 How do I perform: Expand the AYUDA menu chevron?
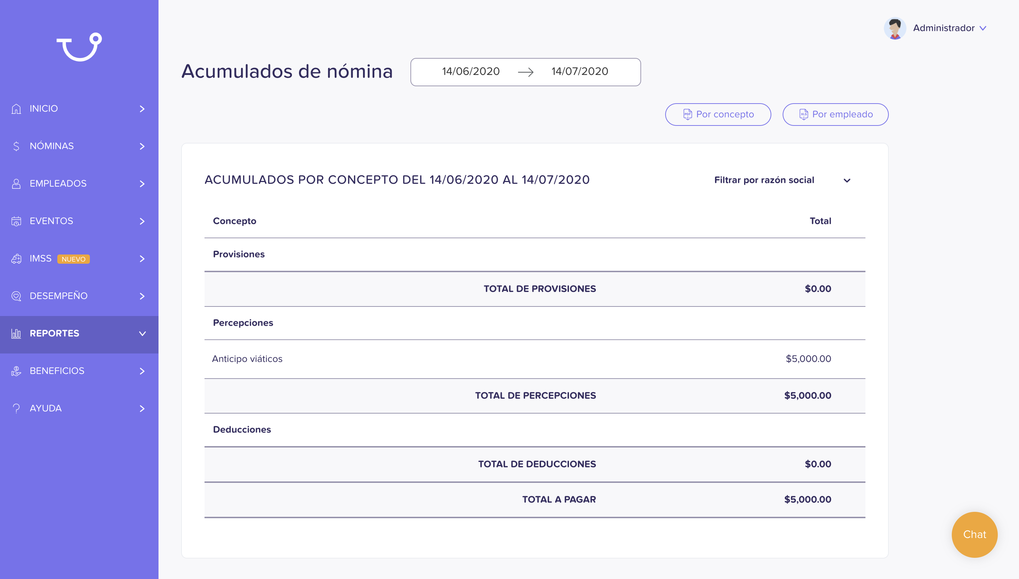pos(142,408)
